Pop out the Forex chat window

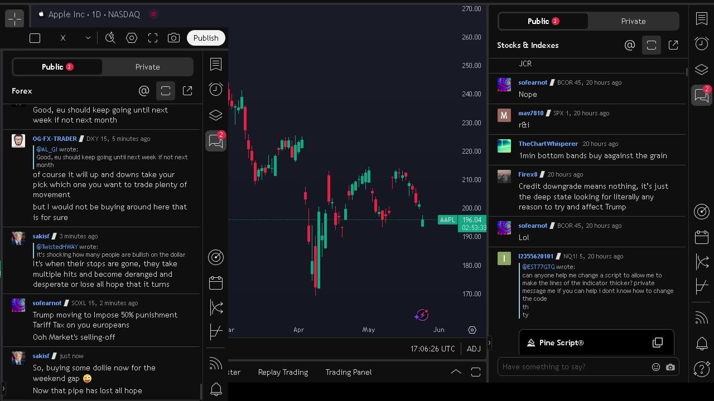pos(187,91)
